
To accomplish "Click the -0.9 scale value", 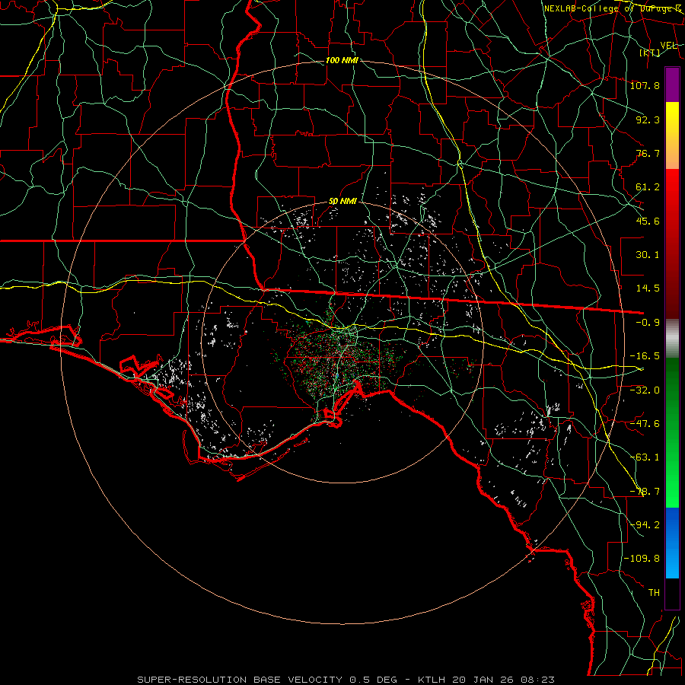I will pyautogui.click(x=648, y=323).
